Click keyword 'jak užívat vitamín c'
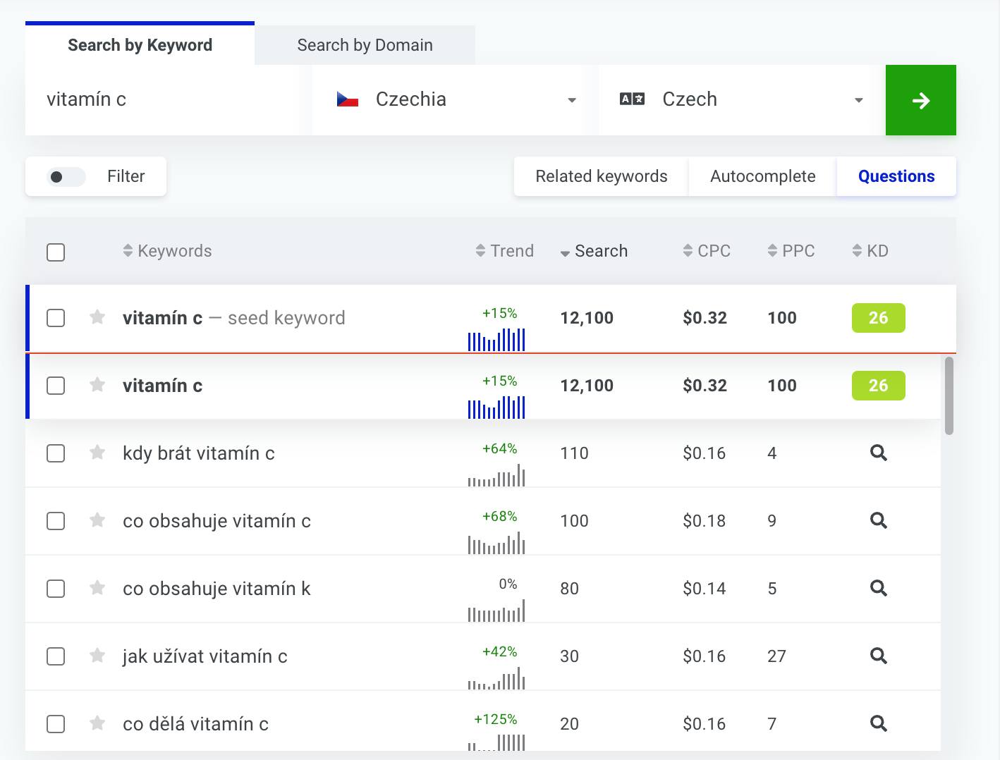The height and width of the screenshot is (760, 1000). tap(205, 656)
